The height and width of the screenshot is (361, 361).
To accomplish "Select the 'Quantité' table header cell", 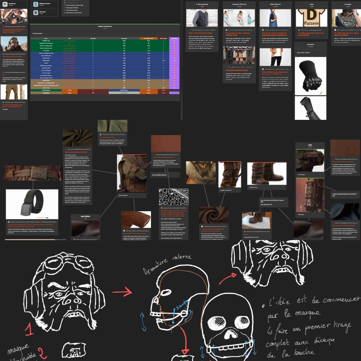I will pyautogui.click(x=93, y=38).
